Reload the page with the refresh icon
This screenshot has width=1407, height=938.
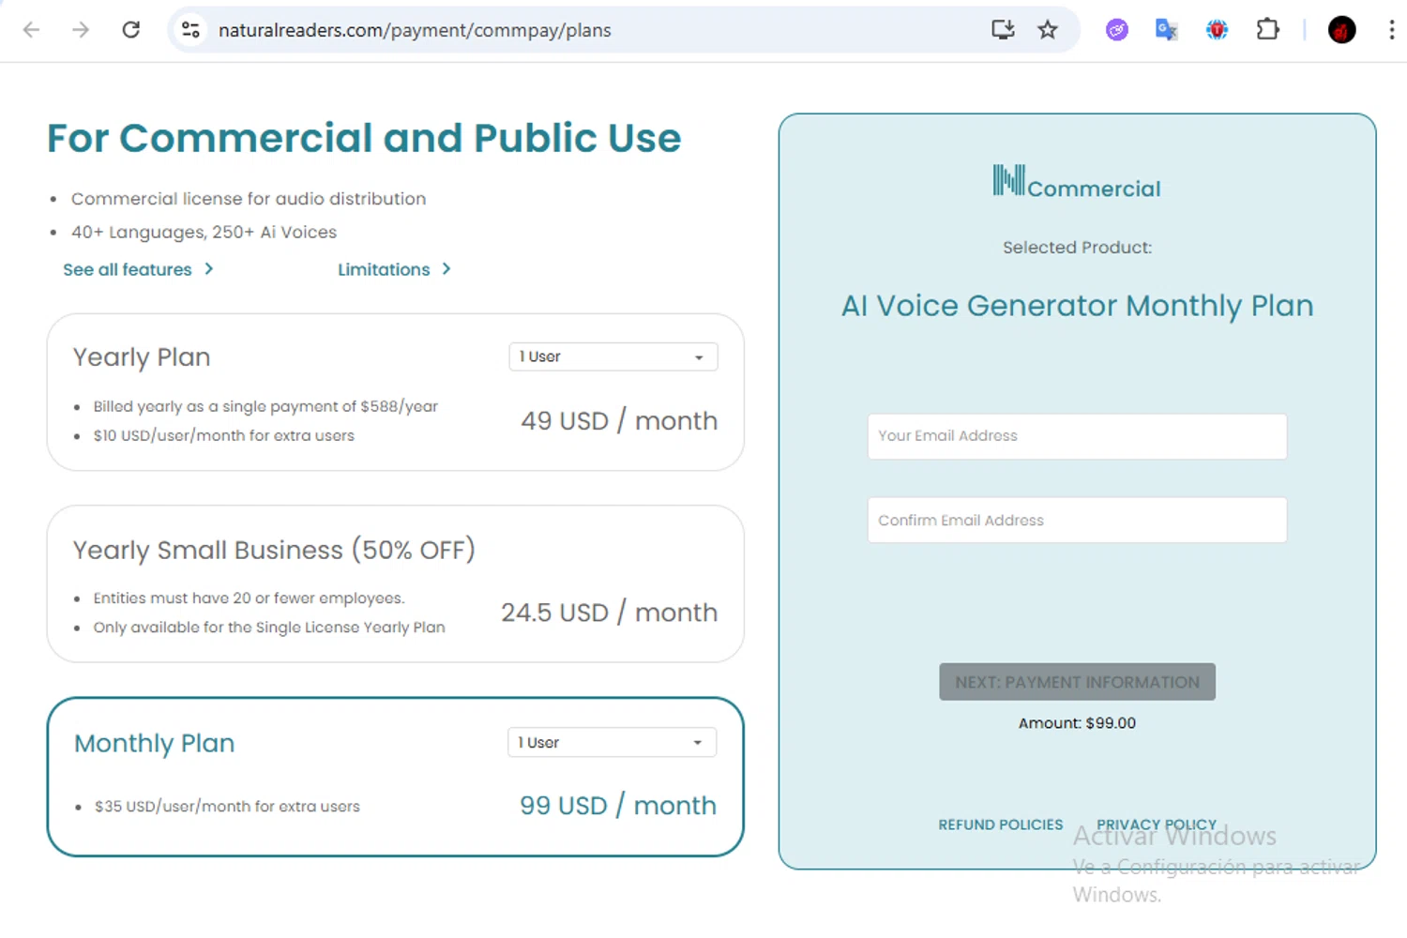[131, 30]
